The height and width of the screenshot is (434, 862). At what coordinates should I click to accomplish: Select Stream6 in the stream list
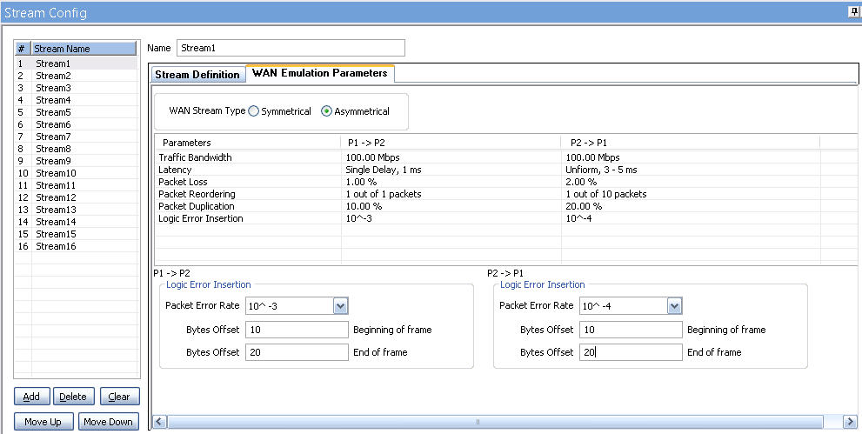point(76,124)
